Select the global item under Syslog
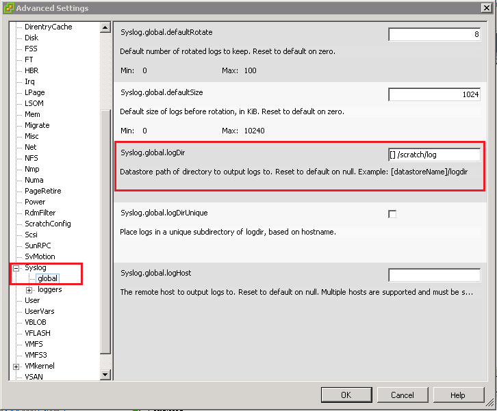497x411 pixels. (x=47, y=278)
